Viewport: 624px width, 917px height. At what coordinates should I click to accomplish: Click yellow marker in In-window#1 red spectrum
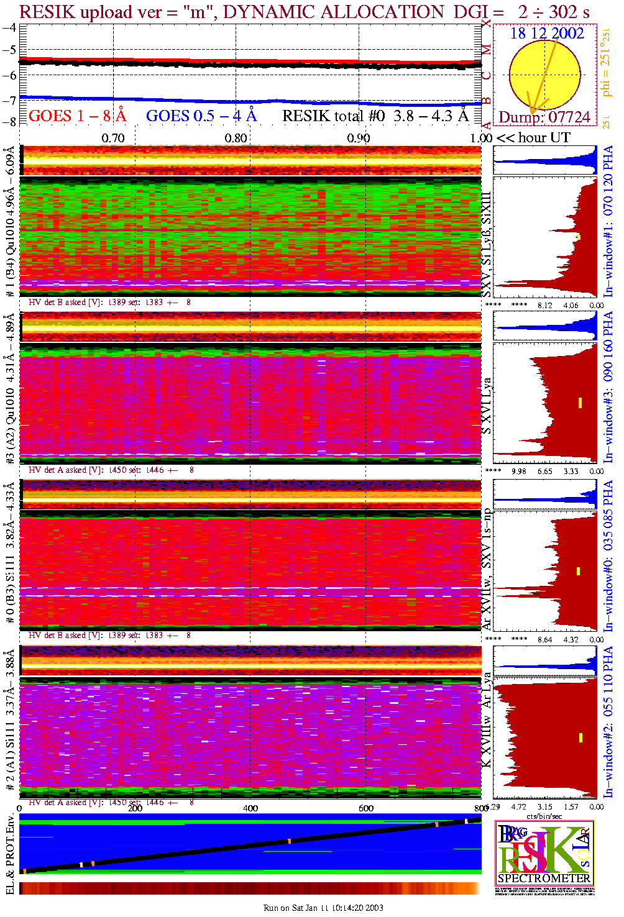579,237
